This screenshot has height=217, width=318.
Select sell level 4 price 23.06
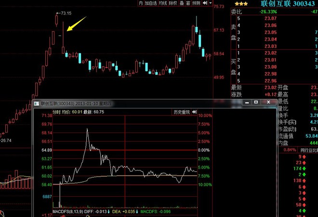pos(271,25)
